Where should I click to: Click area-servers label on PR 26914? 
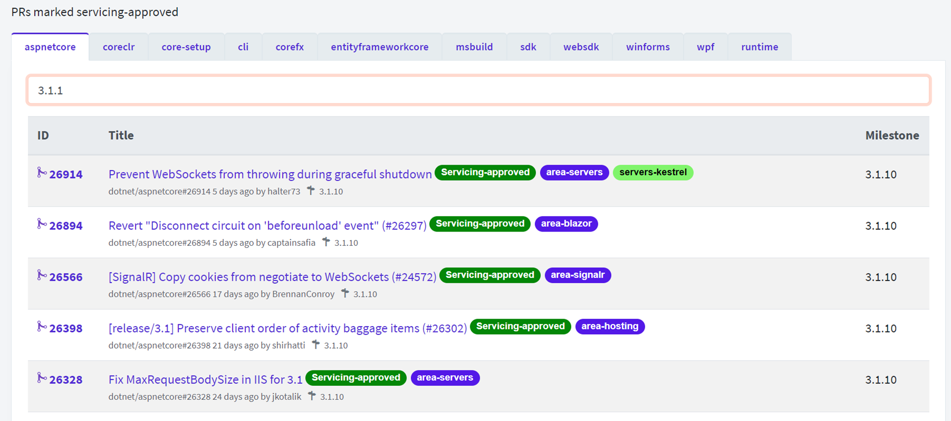pyautogui.click(x=574, y=173)
